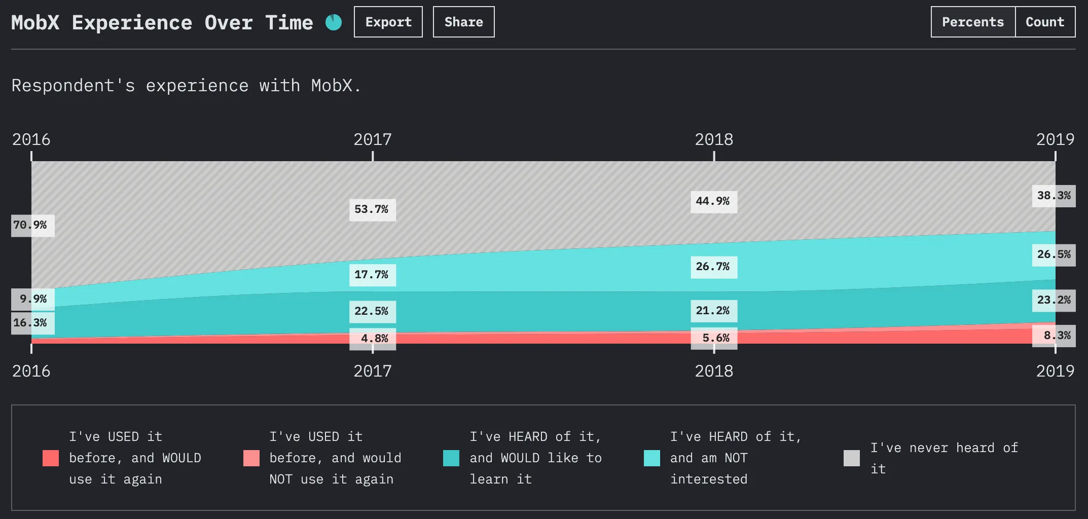This screenshot has height=519, width=1088.
Task: Click the grey 'never heard of it' swatch
Action: pyautogui.click(x=852, y=458)
